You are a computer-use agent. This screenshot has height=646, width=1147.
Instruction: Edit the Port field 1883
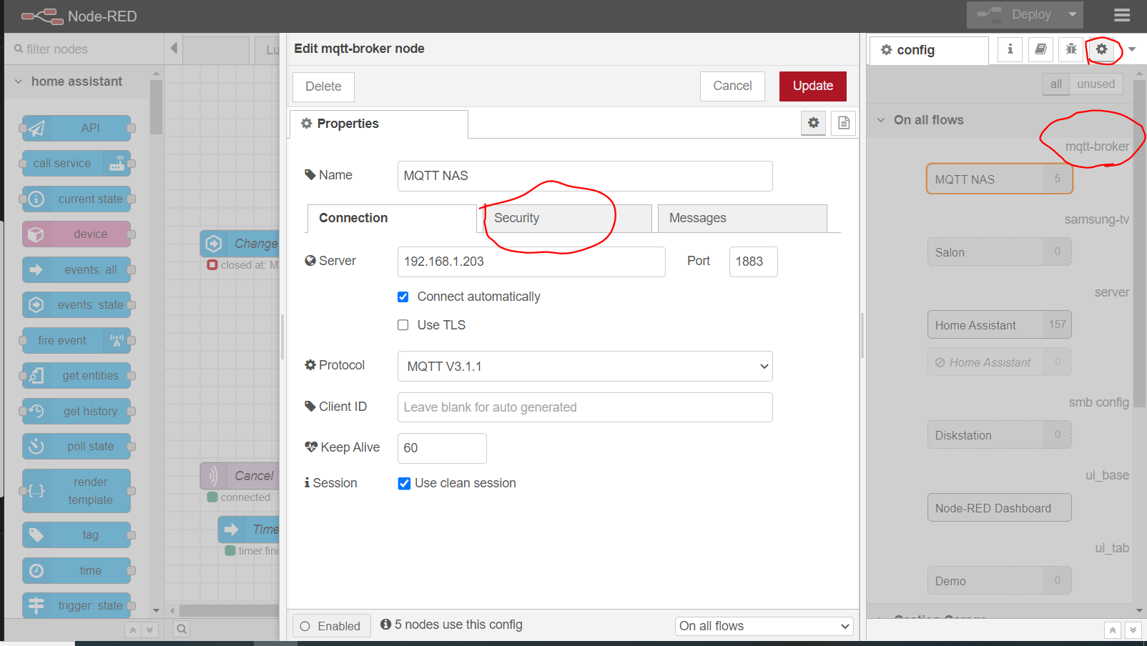click(753, 262)
